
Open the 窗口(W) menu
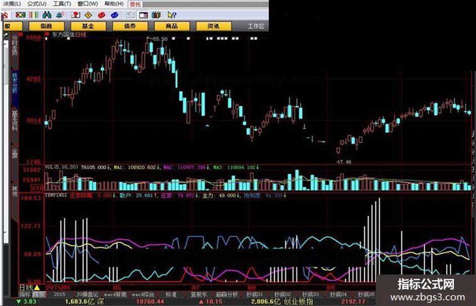coord(88,4)
